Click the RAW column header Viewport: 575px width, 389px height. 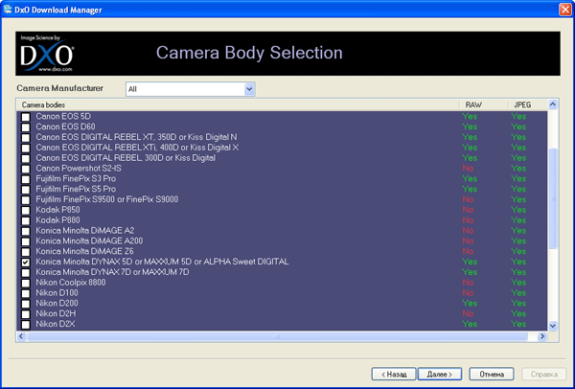483,104
